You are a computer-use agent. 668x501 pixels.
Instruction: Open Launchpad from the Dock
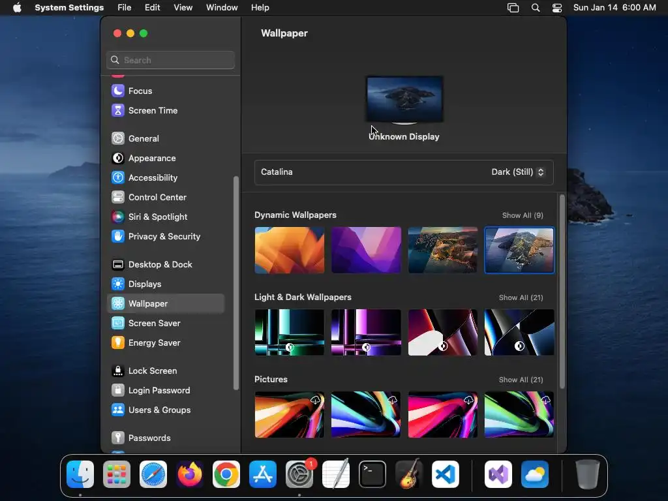click(x=117, y=474)
